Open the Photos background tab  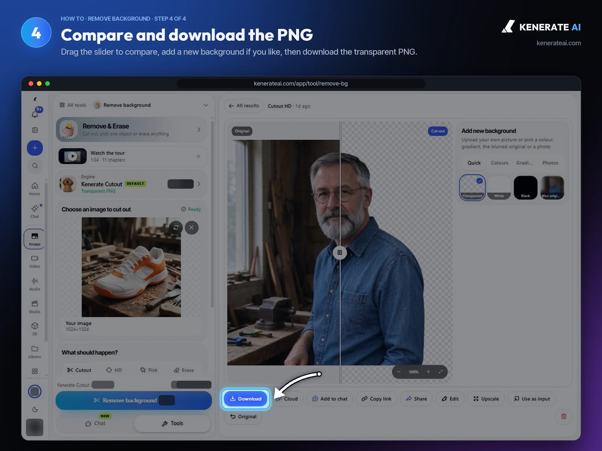coord(550,163)
